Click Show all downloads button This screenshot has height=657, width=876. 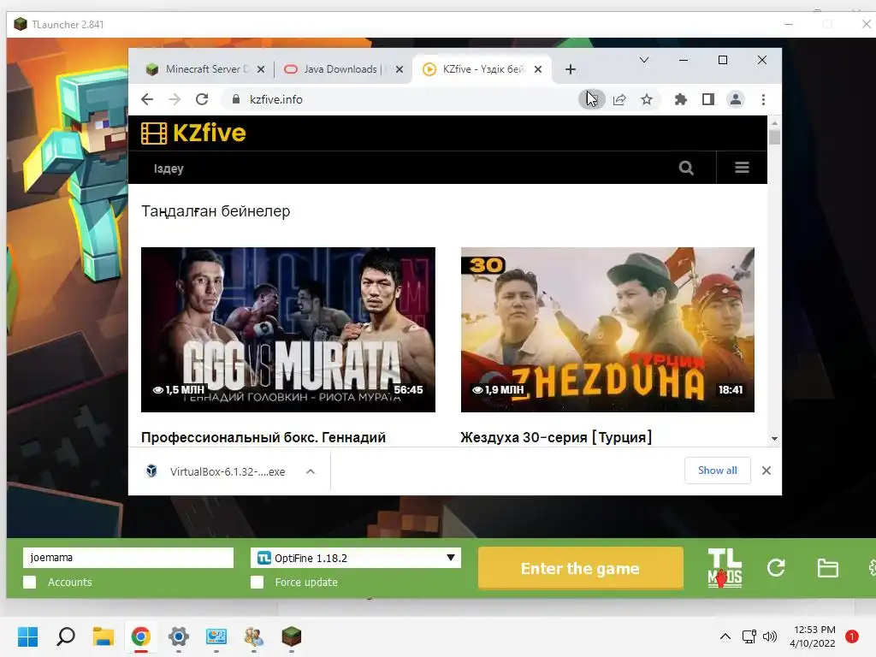click(x=718, y=471)
